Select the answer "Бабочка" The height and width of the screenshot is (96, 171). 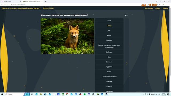click(x=109, y=52)
